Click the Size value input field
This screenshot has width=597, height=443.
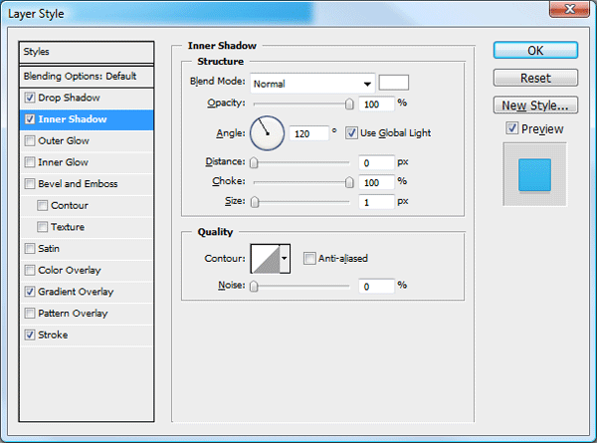pyautogui.click(x=376, y=201)
